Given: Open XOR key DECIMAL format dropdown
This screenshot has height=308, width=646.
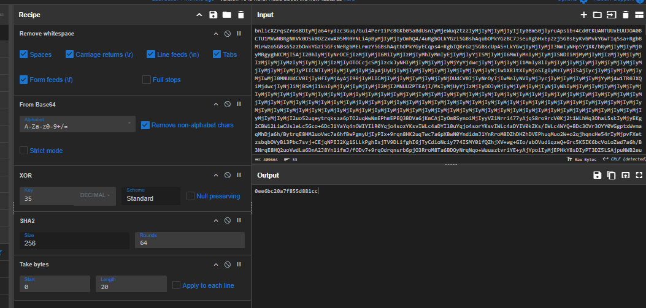Looking at the screenshot, I should tap(96, 195).
